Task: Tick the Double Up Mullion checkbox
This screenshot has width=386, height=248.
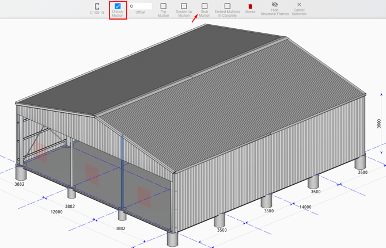Action: click(184, 6)
